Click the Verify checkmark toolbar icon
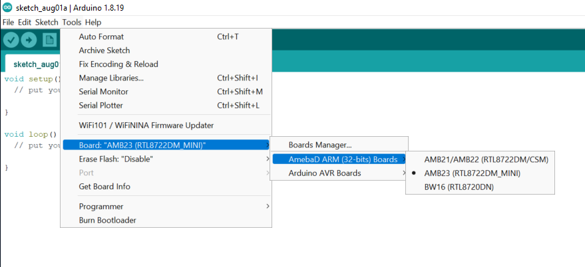Viewport: 585px width, 267px height. tap(11, 40)
